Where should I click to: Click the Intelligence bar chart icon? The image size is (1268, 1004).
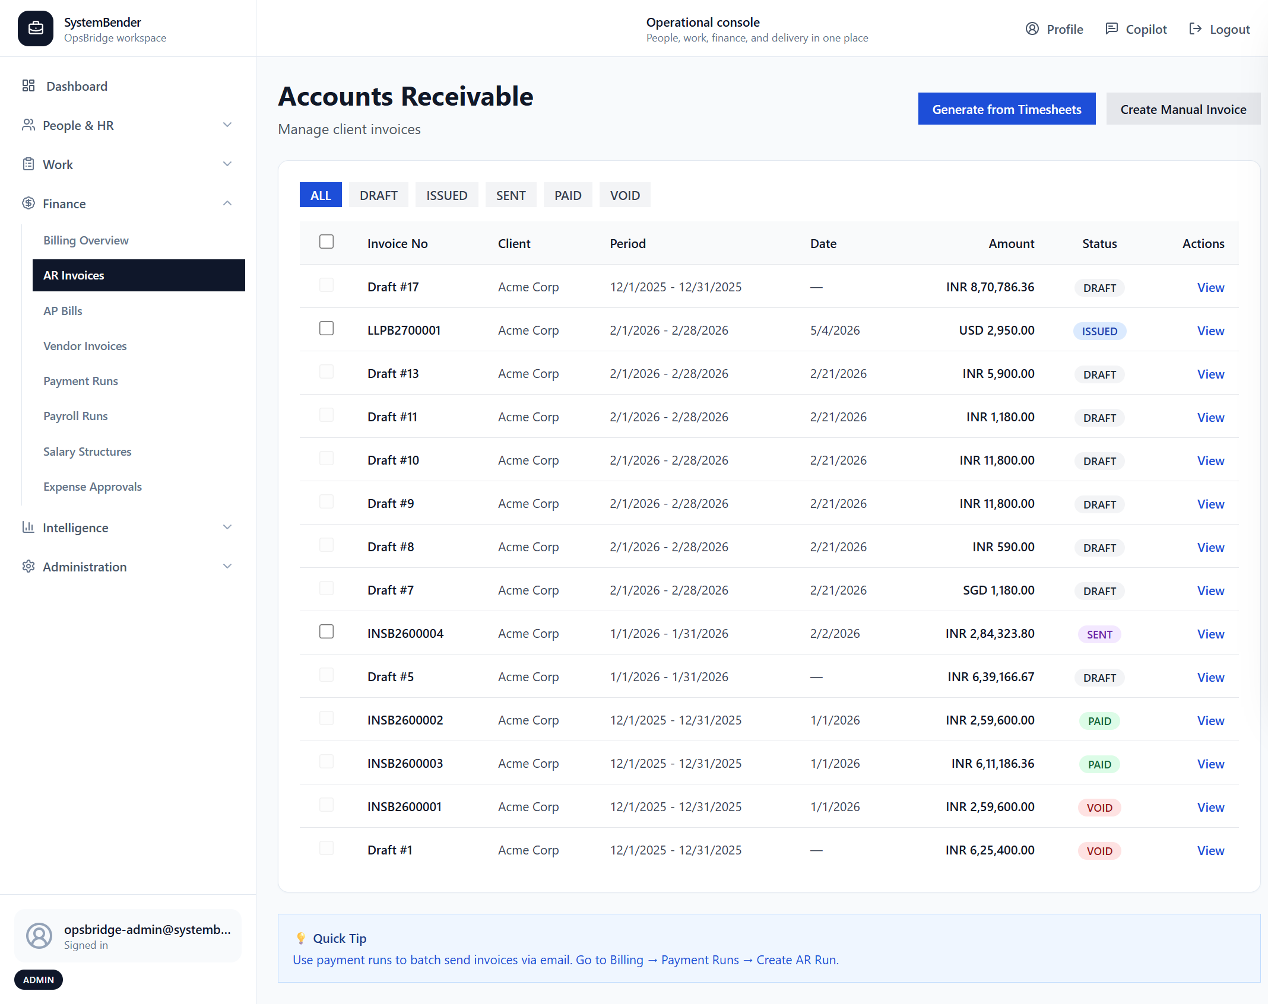[28, 528]
